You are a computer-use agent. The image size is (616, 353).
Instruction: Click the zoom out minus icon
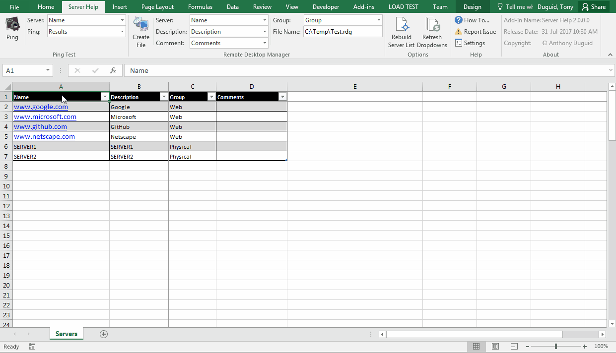point(528,347)
